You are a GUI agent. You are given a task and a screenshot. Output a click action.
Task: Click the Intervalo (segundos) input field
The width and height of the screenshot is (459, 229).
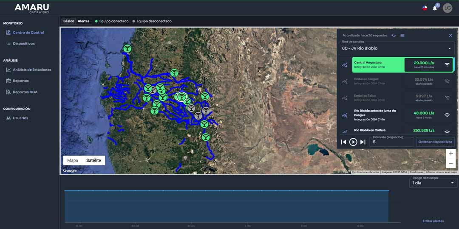click(x=391, y=142)
